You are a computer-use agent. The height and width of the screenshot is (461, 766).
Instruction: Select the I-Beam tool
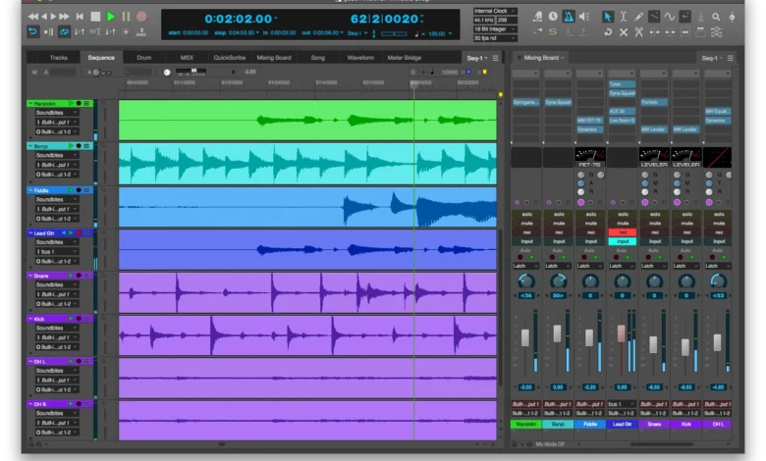pos(624,17)
